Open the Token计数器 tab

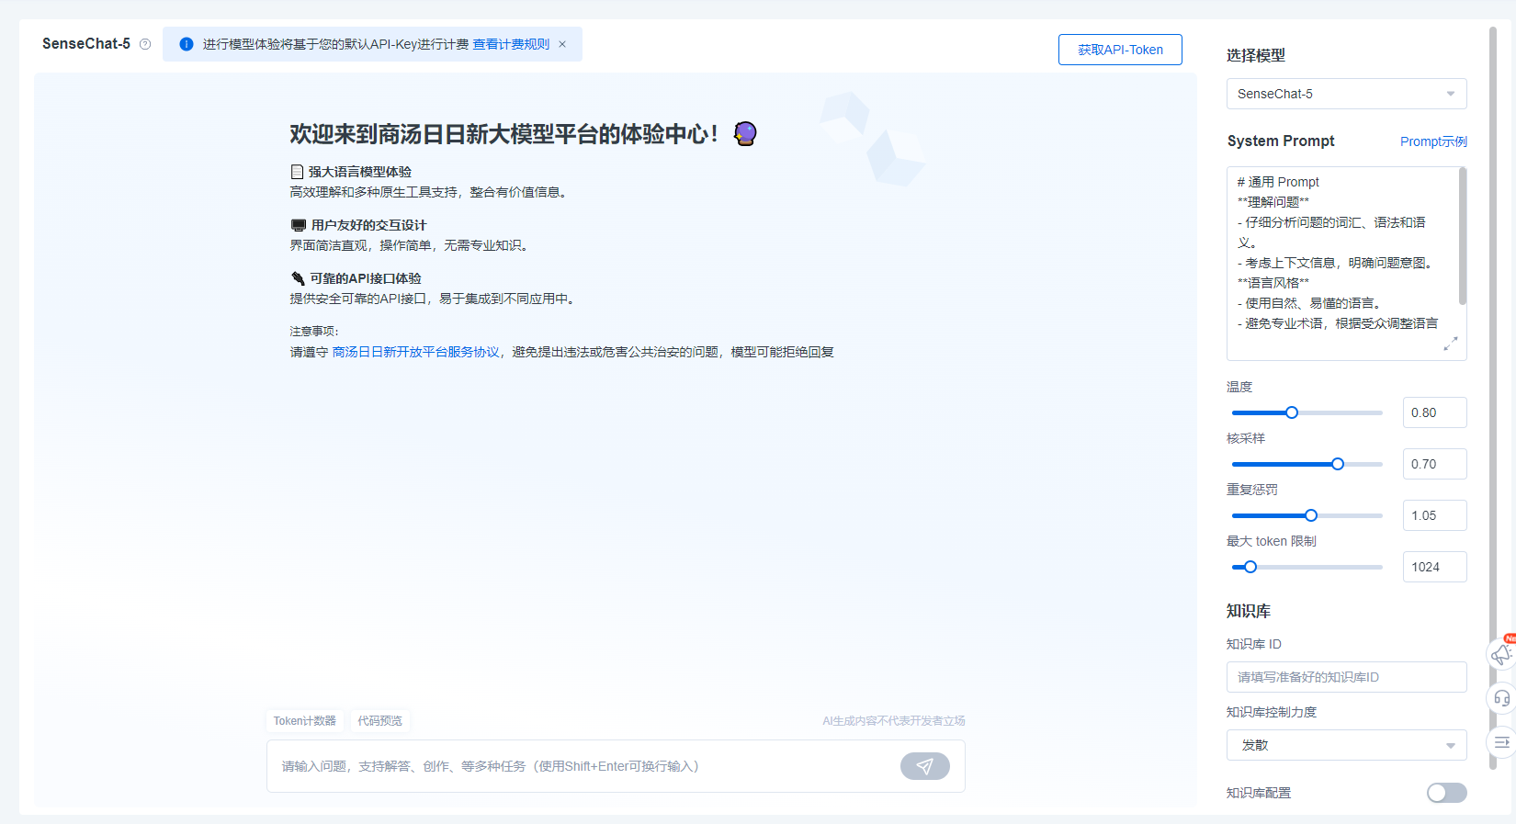coord(304,721)
